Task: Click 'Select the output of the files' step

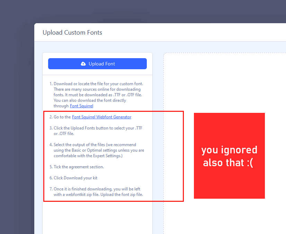Action: (x=97, y=150)
